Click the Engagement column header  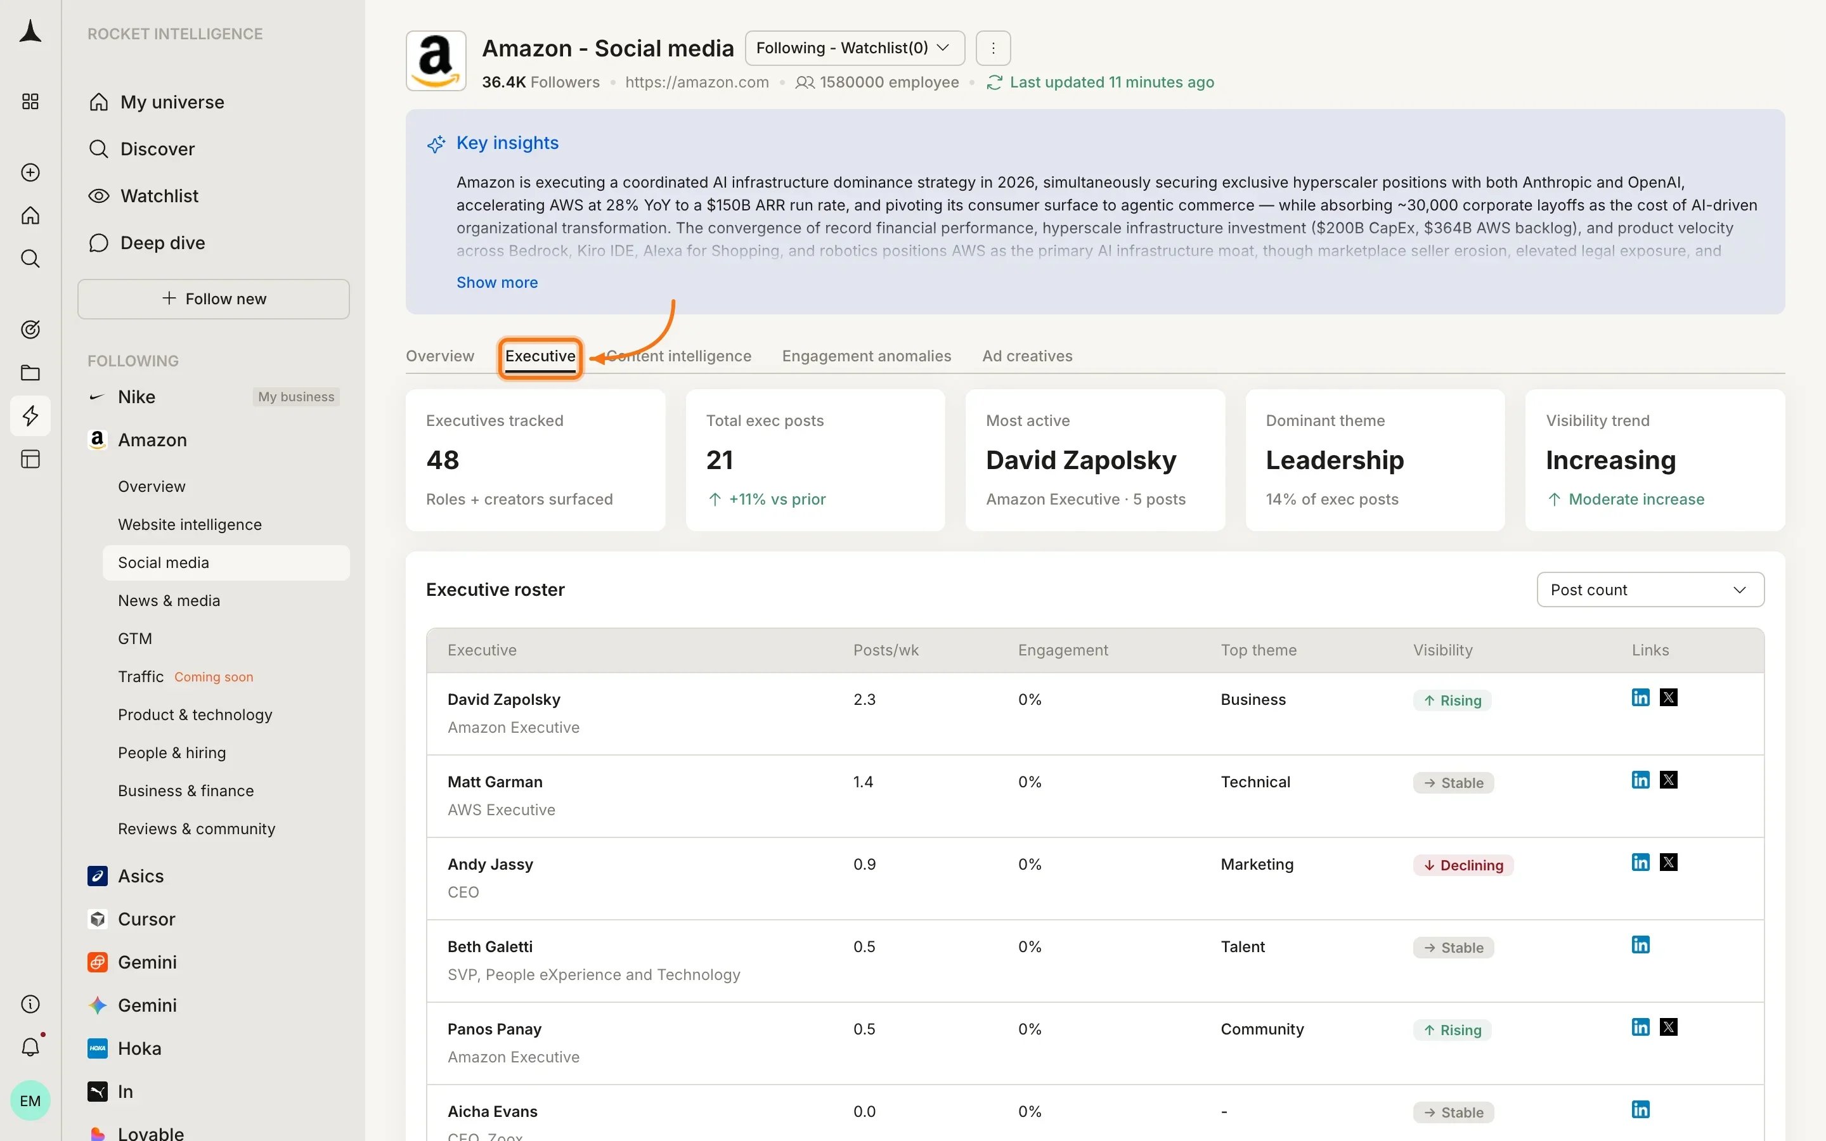(x=1063, y=650)
